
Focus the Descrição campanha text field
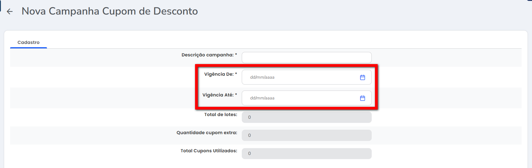306,58
